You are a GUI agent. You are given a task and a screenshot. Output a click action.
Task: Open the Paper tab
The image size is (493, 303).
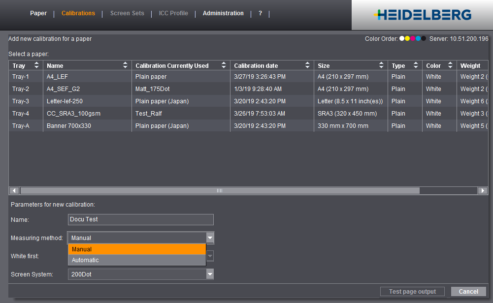click(38, 13)
